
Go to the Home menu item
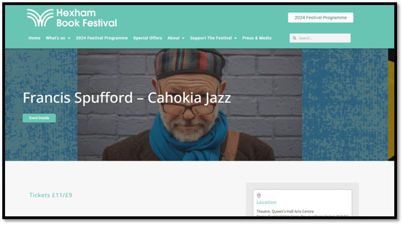(x=35, y=38)
